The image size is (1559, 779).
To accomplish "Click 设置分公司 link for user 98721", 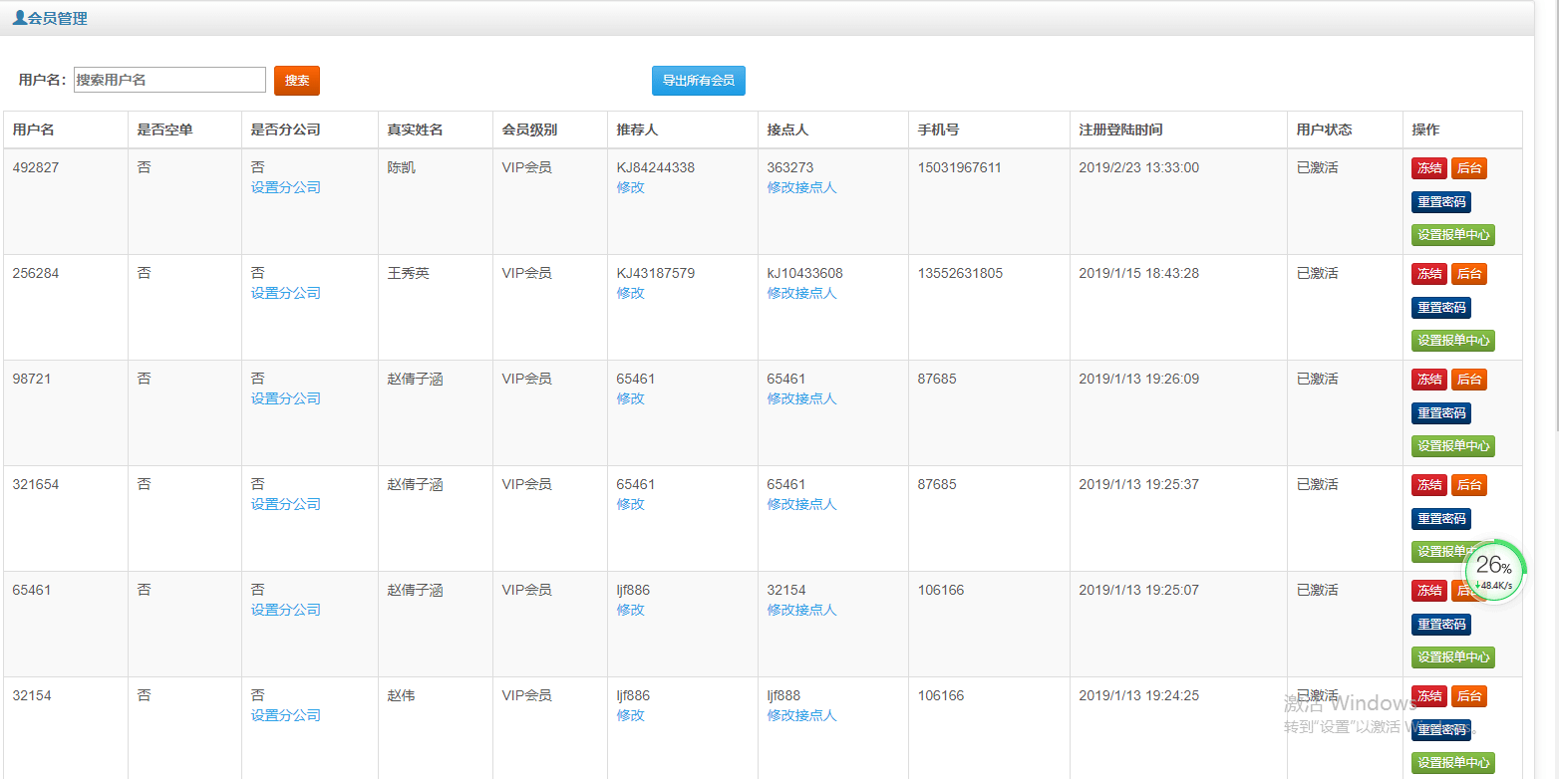I will pyautogui.click(x=286, y=398).
